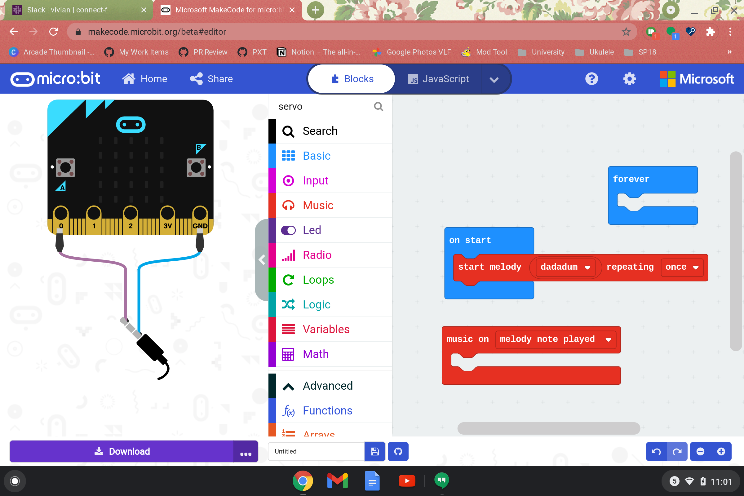
Task: Collapse the Advanced toolbox section
Action: coord(330,386)
